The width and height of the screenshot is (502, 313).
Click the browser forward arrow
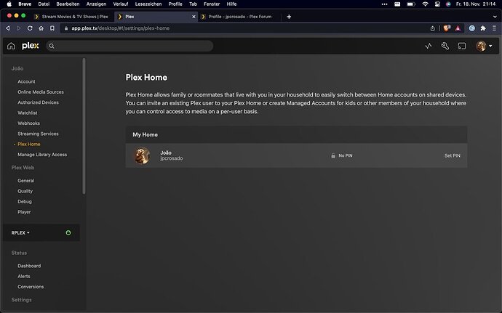pos(19,28)
